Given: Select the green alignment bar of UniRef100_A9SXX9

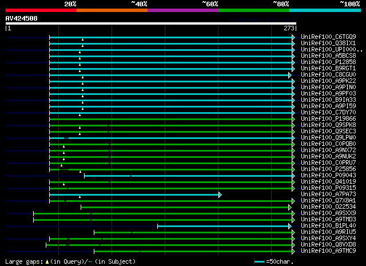Looking at the screenshot, I should (x=162, y=214).
